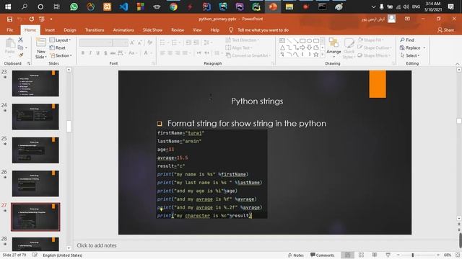Screen dimensions: 462x259
Task: Click the Reset slide button
Action: click(58, 47)
